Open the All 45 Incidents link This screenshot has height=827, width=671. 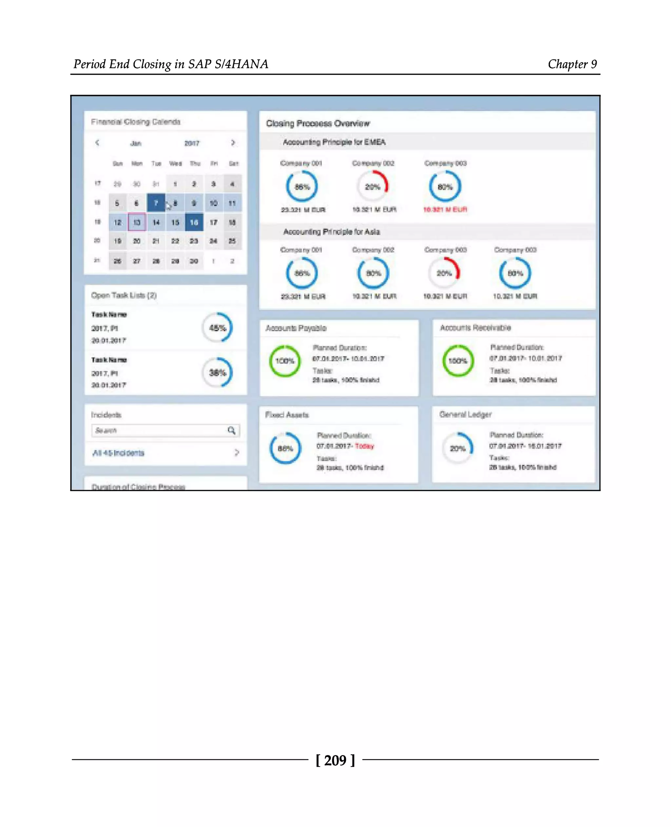point(118,453)
